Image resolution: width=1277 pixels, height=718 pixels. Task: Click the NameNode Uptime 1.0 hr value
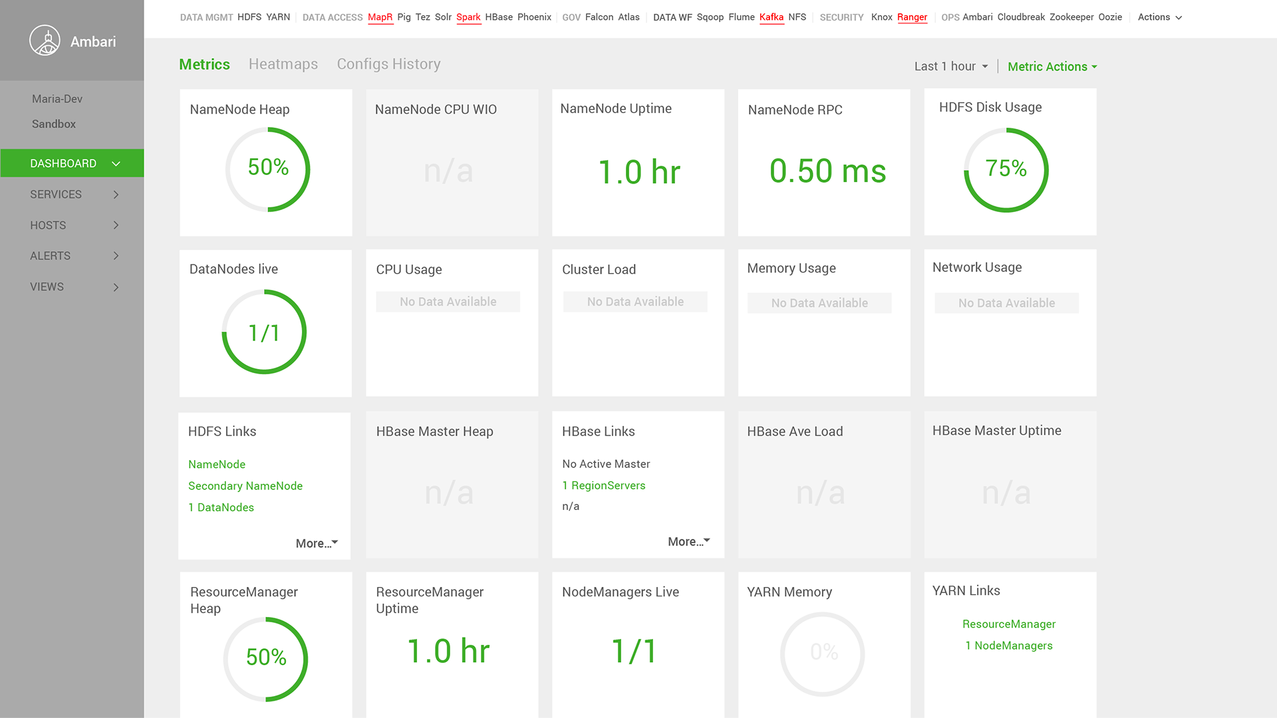(x=639, y=172)
